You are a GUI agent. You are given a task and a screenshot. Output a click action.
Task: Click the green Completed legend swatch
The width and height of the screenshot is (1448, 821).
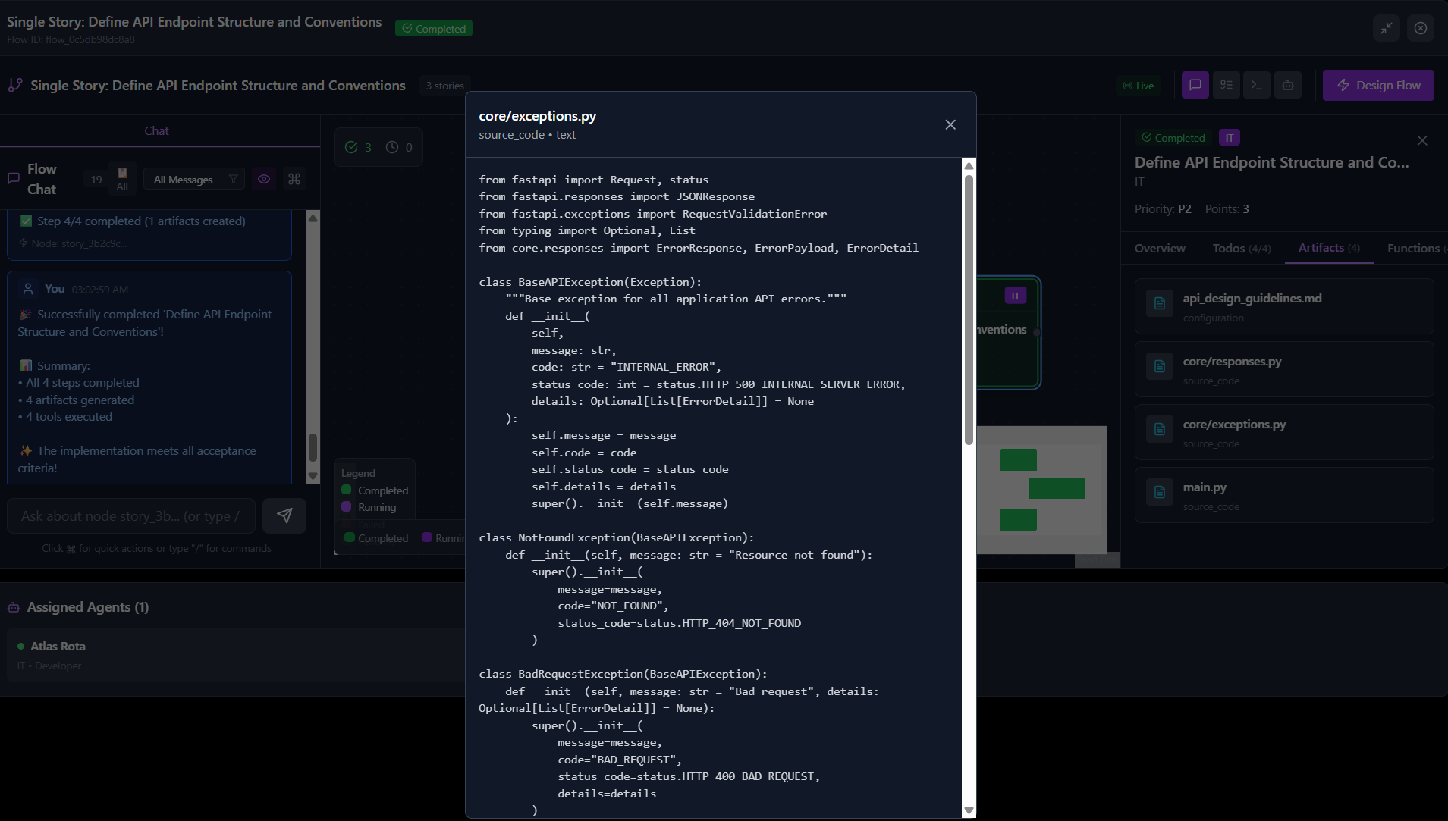[346, 490]
